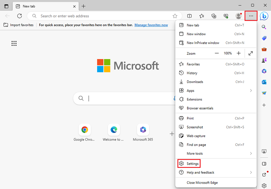This screenshot has height=189, width=271.
Task: Open sidebar Outlook icon
Action: (x=264, y=82)
